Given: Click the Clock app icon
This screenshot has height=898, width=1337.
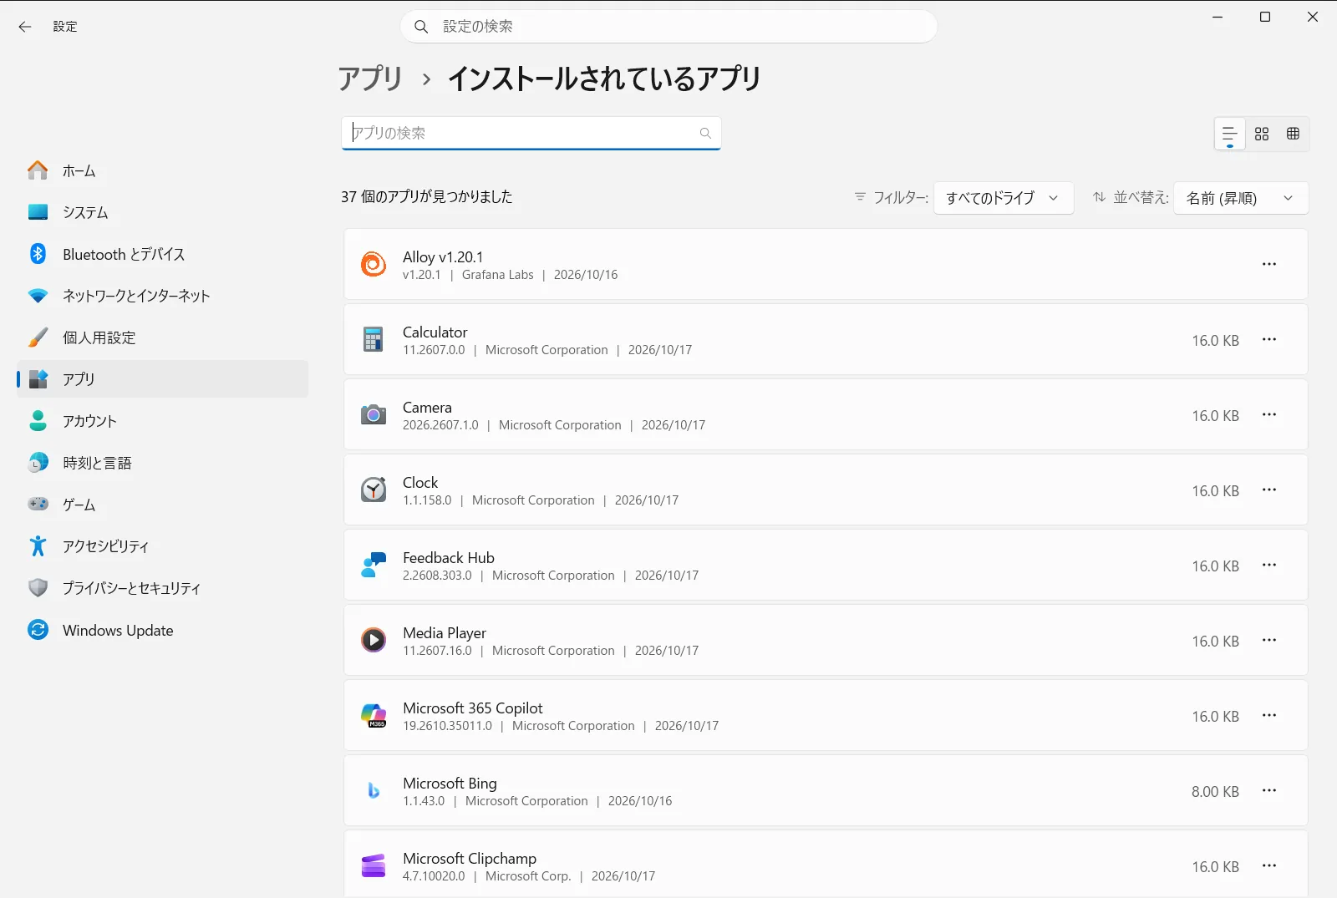Looking at the screenshot, I should pyautogui.click(x=374, y=490).
